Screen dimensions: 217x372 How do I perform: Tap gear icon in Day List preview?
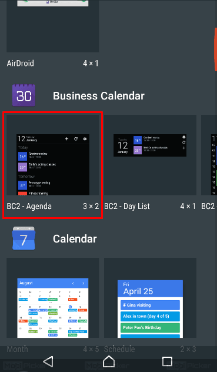184,137
